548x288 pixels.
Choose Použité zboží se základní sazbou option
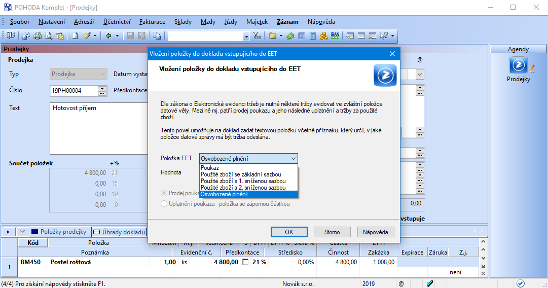point(248,174)
